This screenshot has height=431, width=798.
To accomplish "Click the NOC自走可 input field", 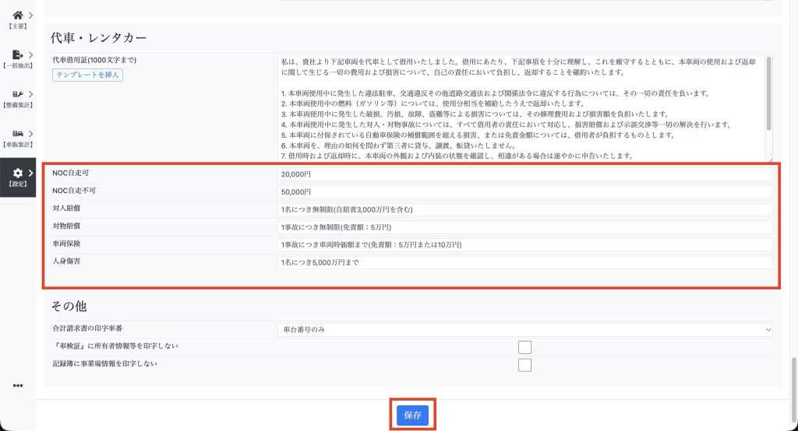I will tap(524, 174).
